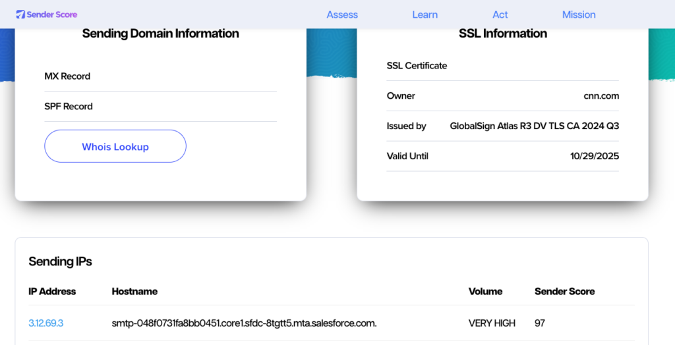Click the salesforce.com hostname entry
Screen dimensions: 675x345
(x=244, y=323)
